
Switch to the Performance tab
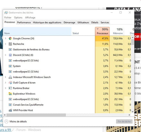(x=24, y=22)
